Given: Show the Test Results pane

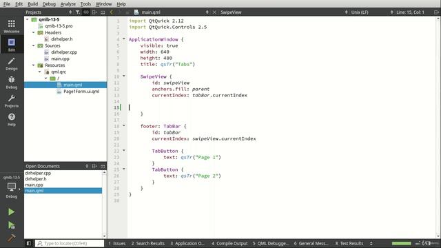Looking at the screenshot, I should (x=349, y=243).
